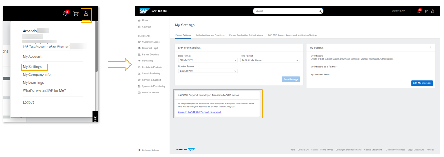
Task: Click into the Search input field
Action: click(284, 11)
